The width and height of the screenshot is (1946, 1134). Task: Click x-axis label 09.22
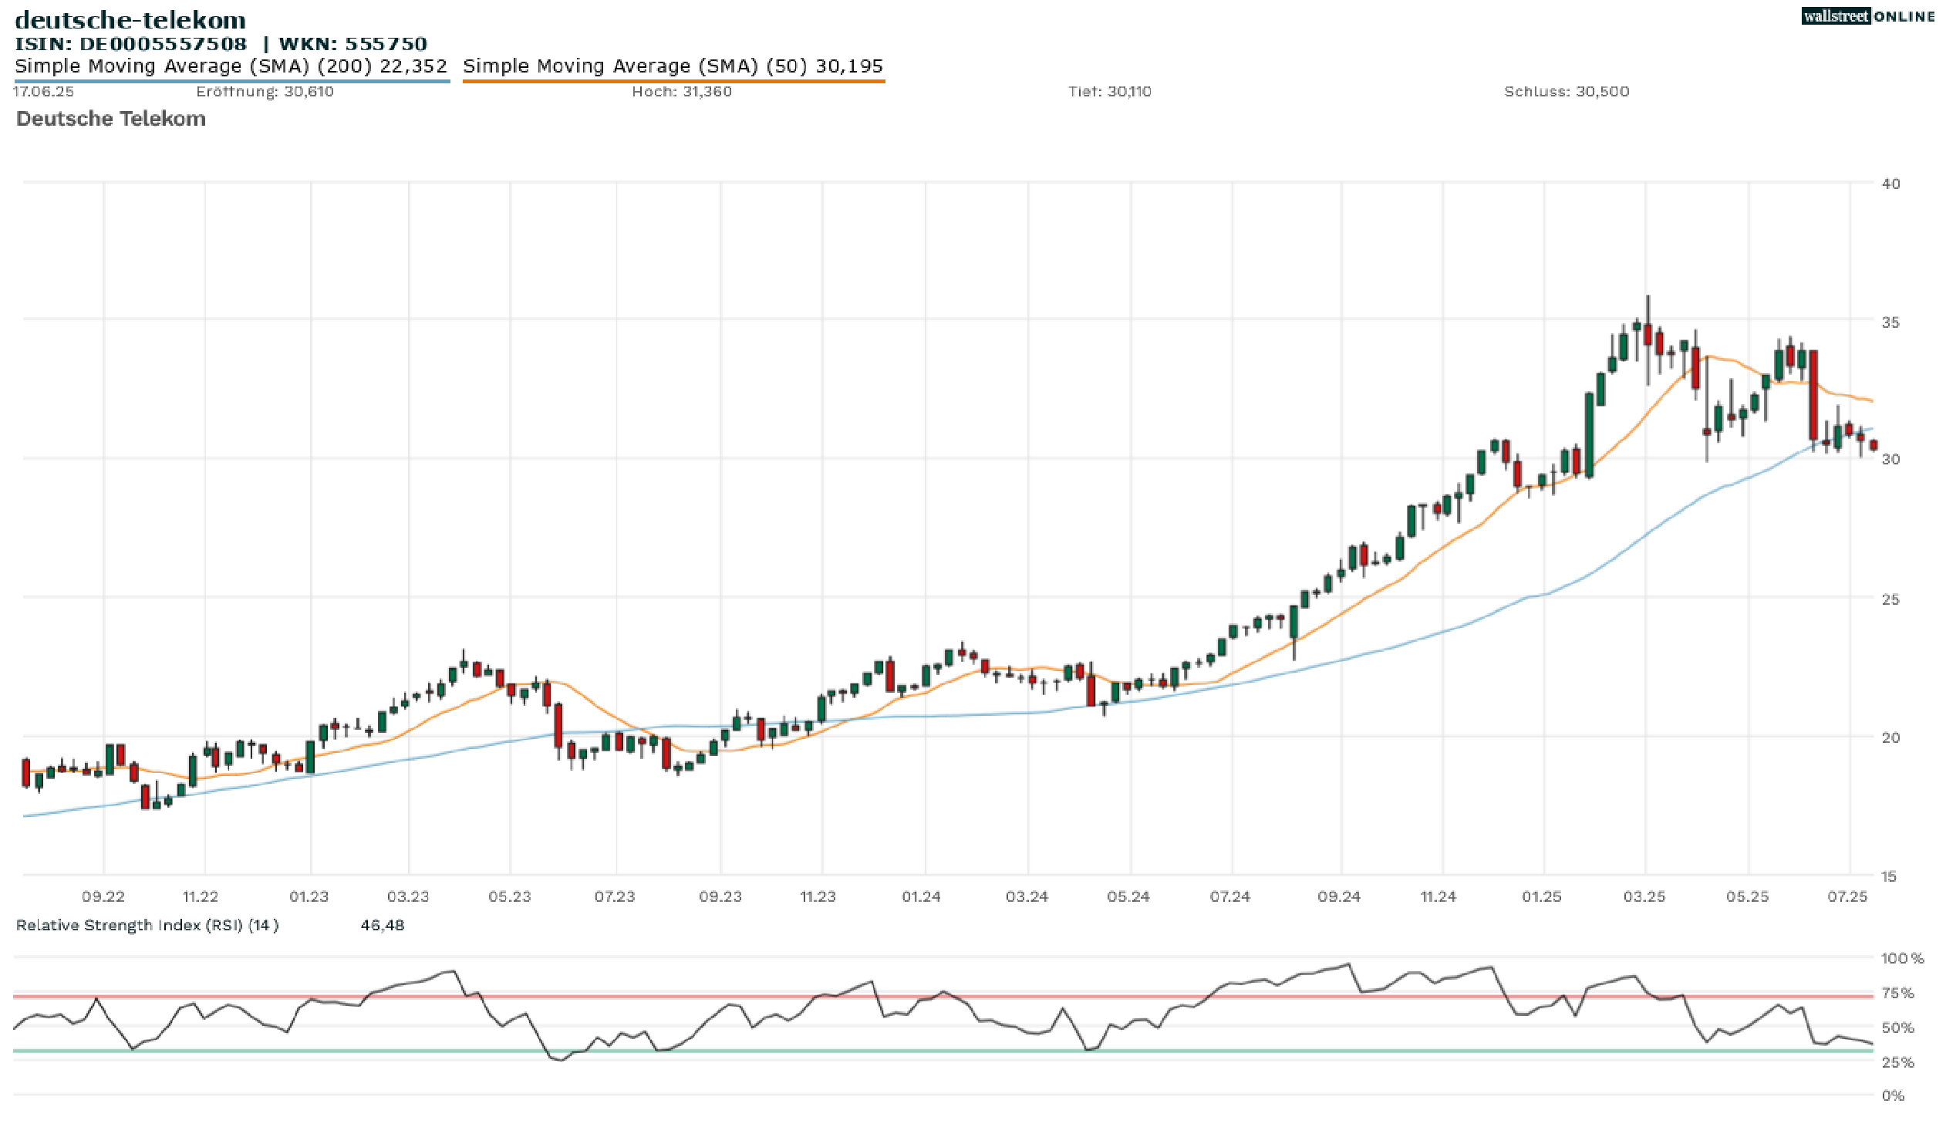[103, 897]
